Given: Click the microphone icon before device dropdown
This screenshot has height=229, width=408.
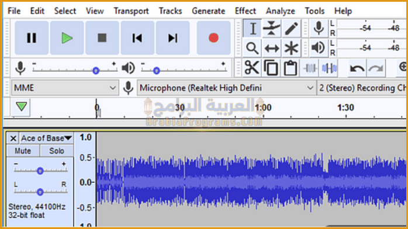Looking at the screenshot, I should [x=128, y=88].
